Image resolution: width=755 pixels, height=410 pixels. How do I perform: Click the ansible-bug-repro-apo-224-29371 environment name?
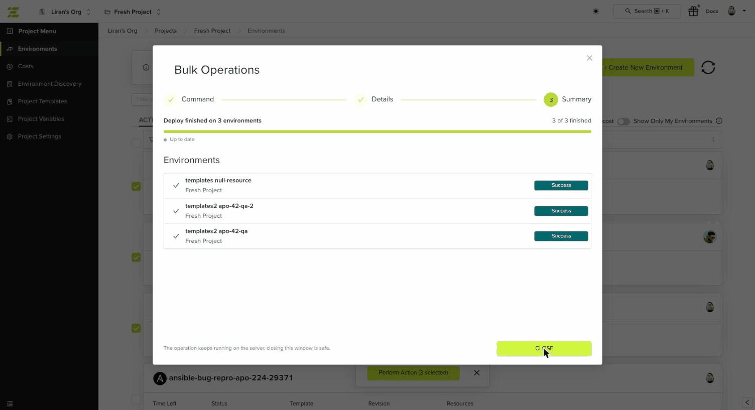click(231, 378)
